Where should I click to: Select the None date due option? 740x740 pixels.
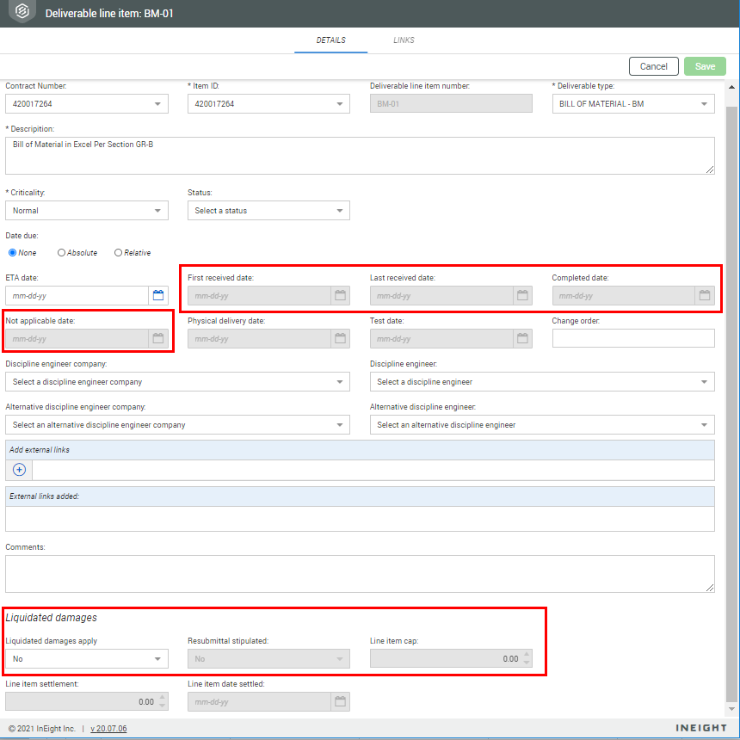(x=13, y=253)
